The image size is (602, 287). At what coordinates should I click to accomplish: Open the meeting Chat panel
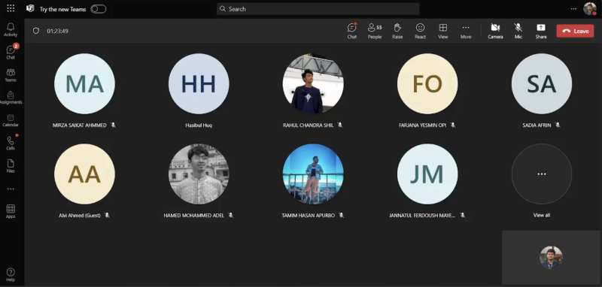pyautogui.click(x=351, y=31)
